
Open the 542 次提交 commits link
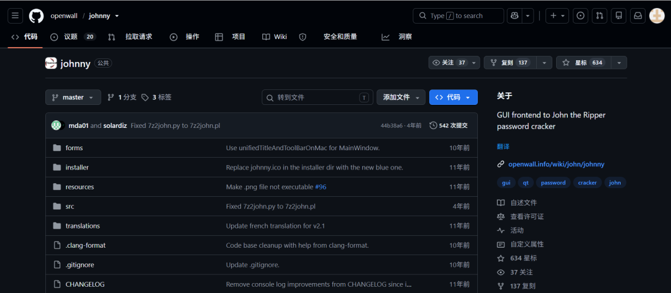point(449,125)
